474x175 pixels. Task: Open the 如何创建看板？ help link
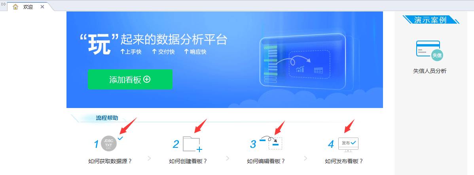click(188, 161)
